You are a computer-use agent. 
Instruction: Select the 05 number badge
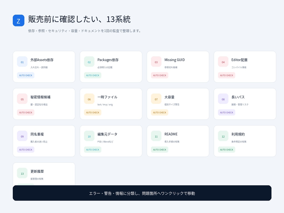click(22, 99)
